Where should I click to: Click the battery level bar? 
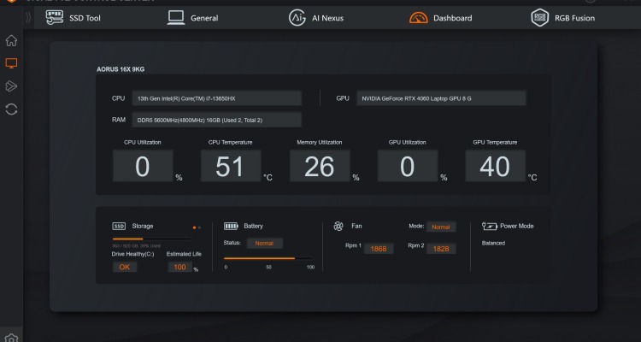(x=268, y=258)
